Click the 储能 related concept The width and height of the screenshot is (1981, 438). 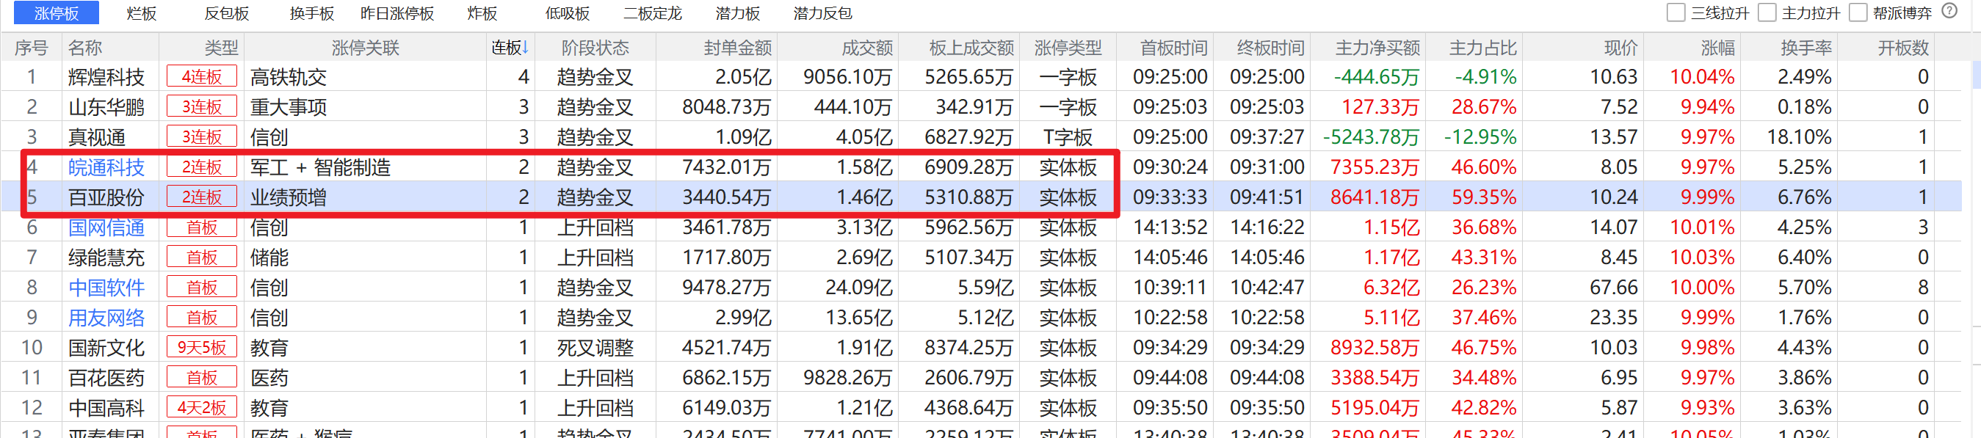(x=269, y=258)
